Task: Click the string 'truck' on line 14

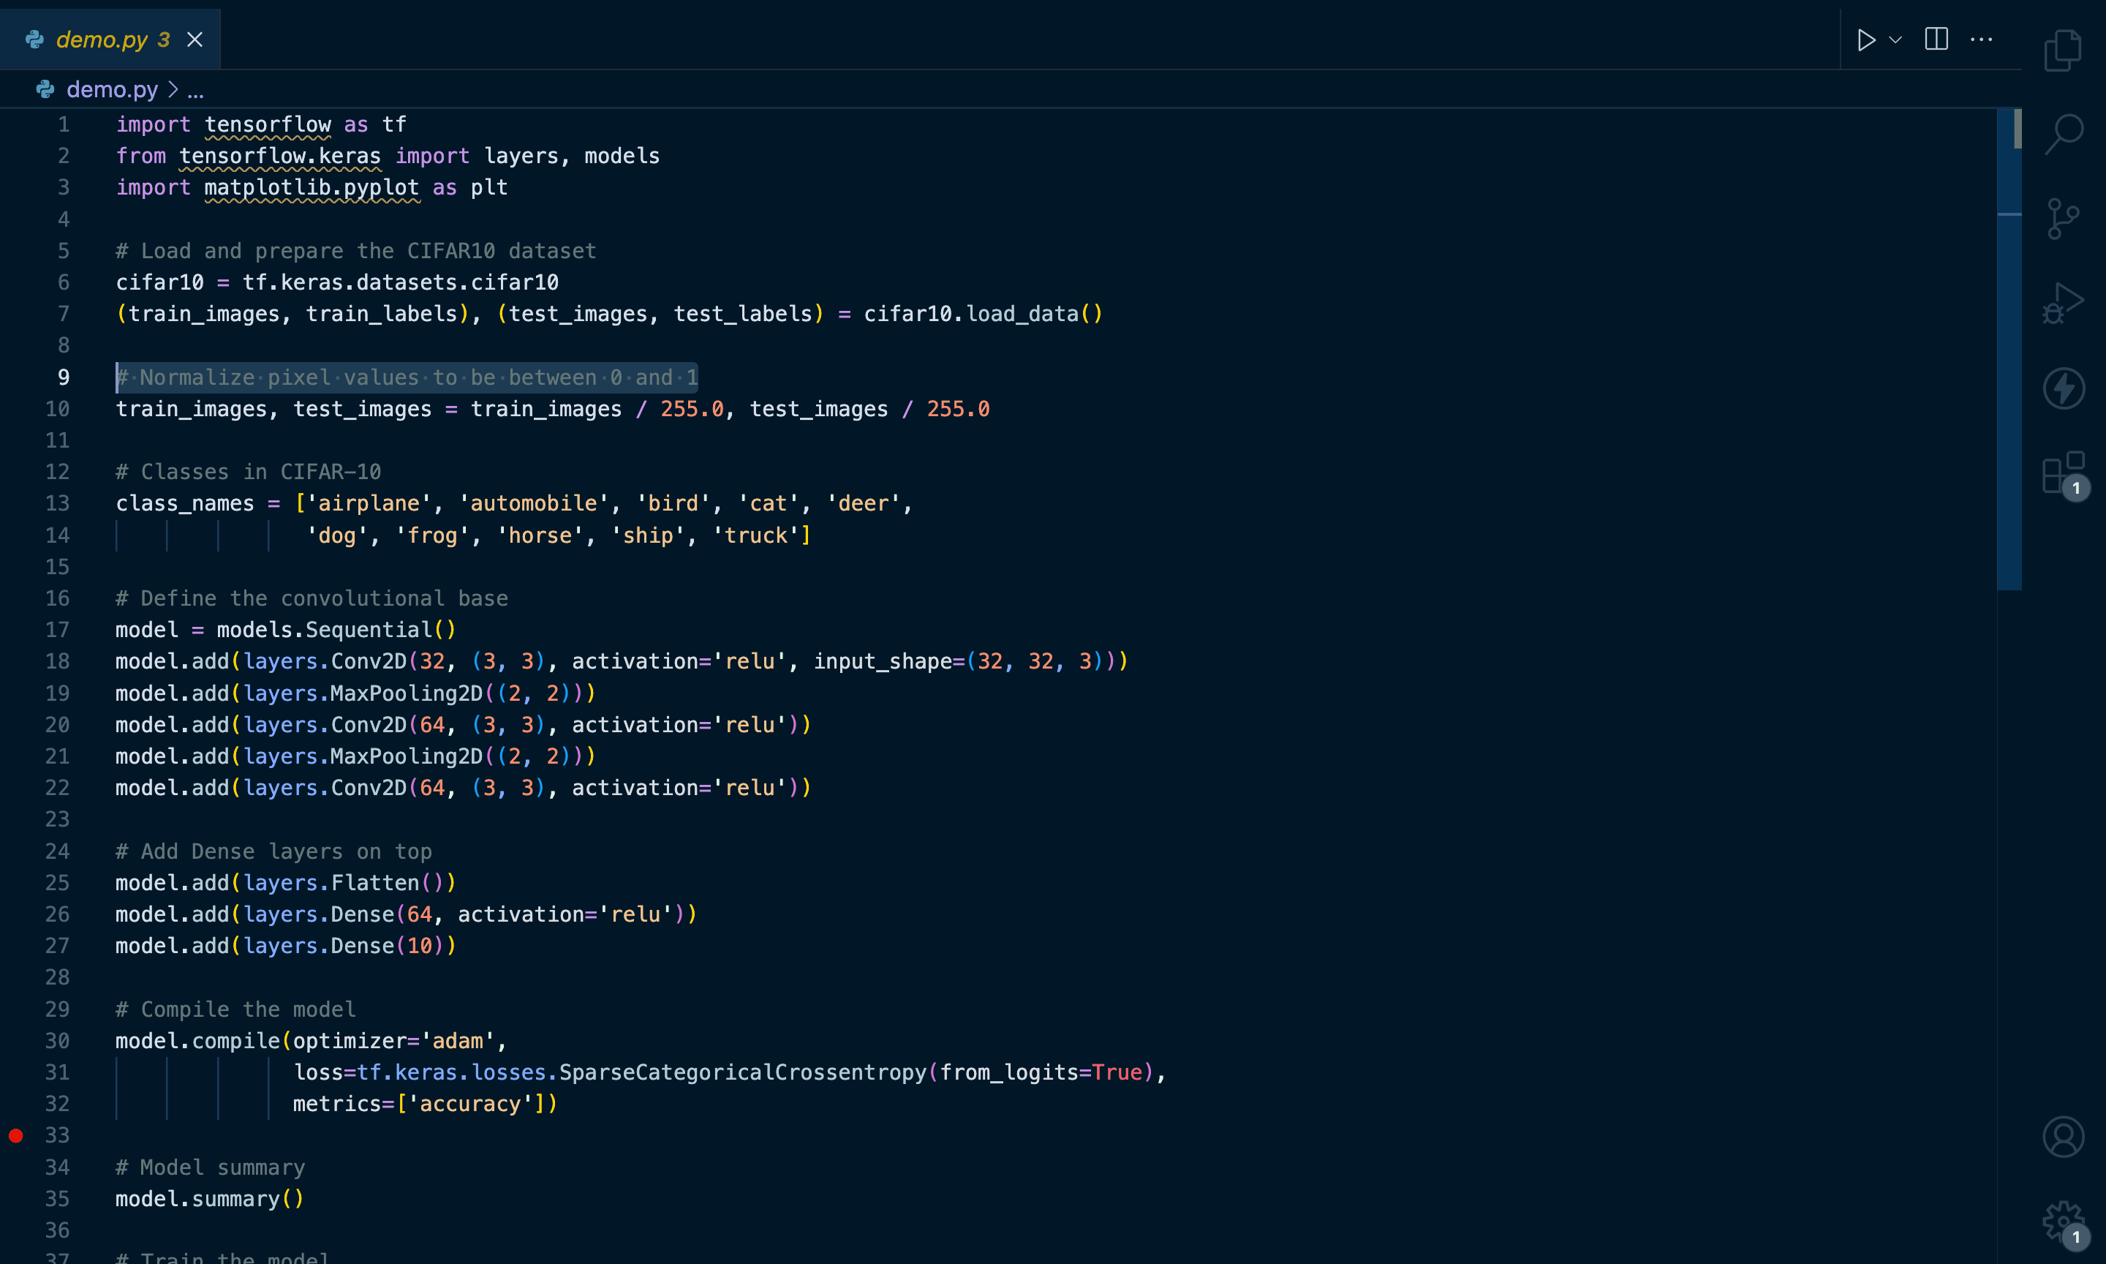Action: [756, 535]
